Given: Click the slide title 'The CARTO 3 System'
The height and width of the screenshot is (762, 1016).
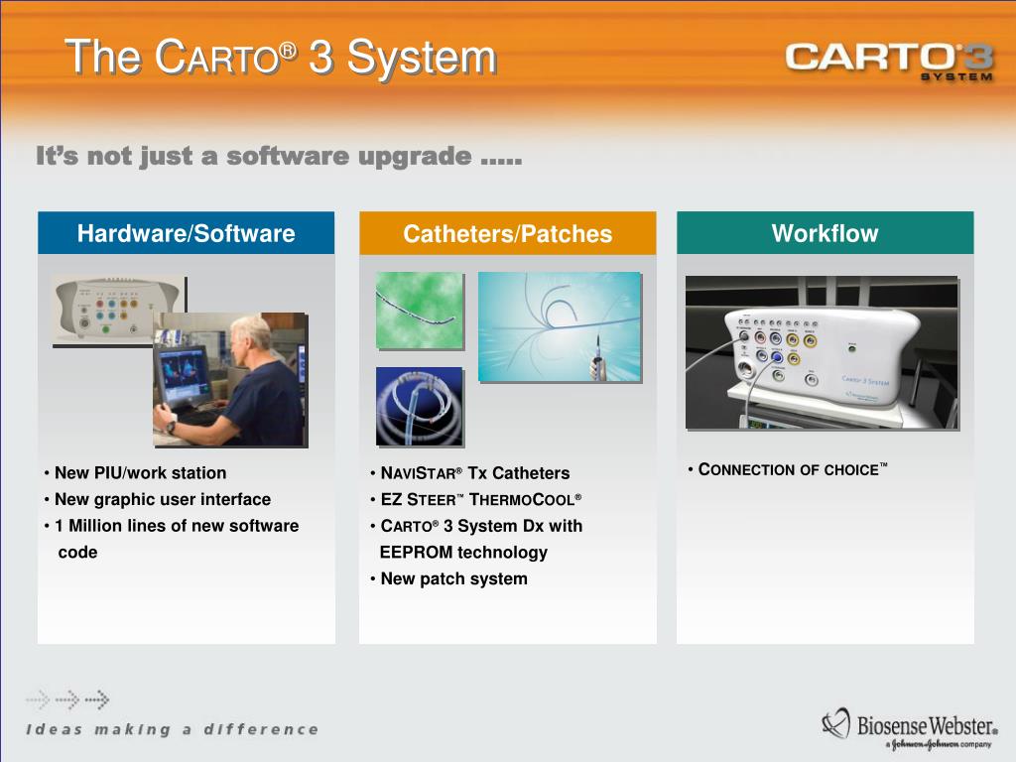Looking at the screenshot, I should pos(281,57).
